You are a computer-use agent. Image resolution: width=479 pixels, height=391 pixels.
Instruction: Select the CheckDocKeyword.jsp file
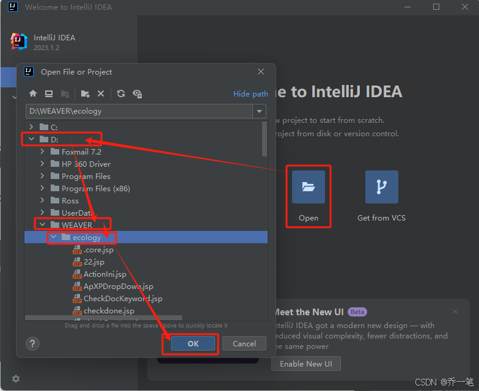tap(146, 298)
